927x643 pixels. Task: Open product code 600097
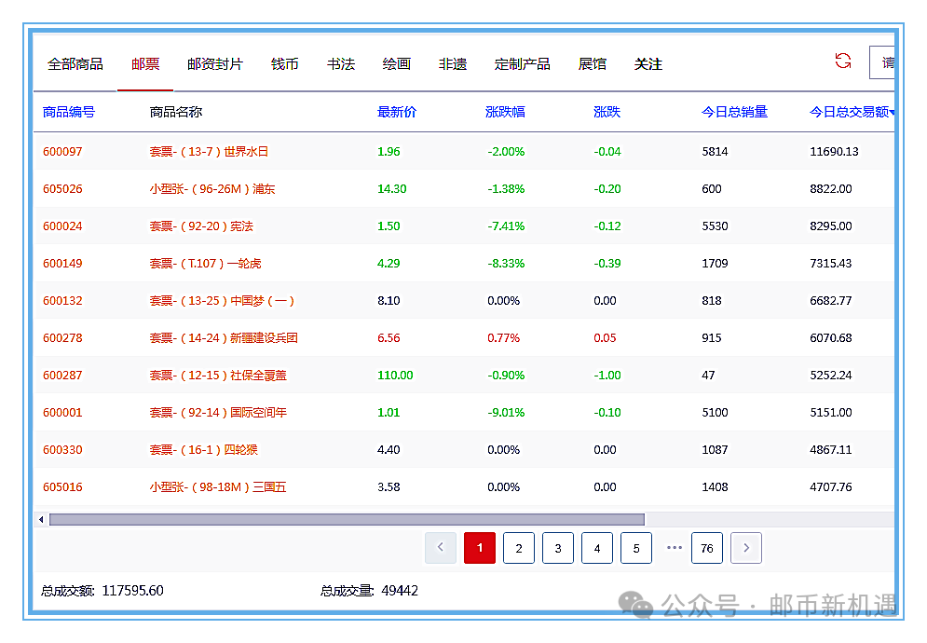pos(62,152)
